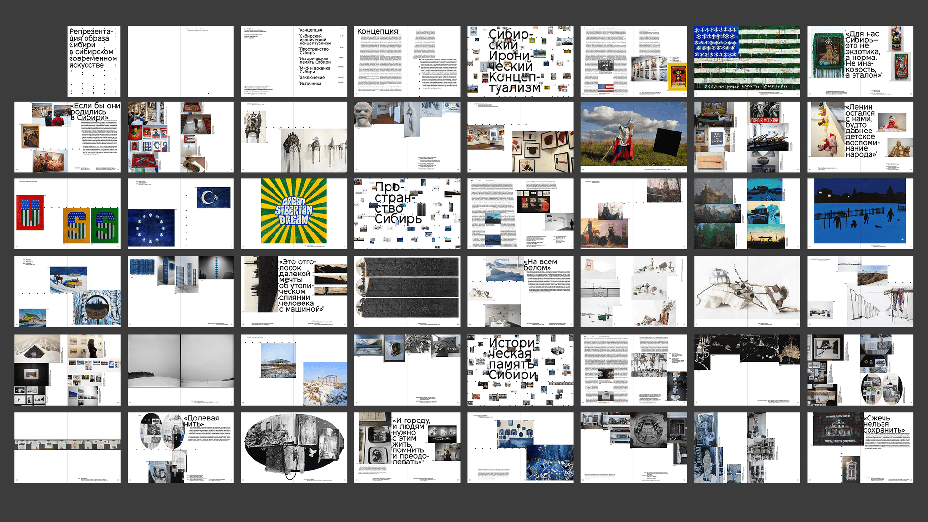This screenshot has height=522, width=928.
Task: Select the «Долевая нить» spread
Action: (181, 448)
